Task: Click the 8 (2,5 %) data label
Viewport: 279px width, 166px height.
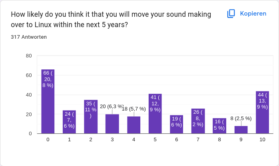Action: (x=241, y=119)
